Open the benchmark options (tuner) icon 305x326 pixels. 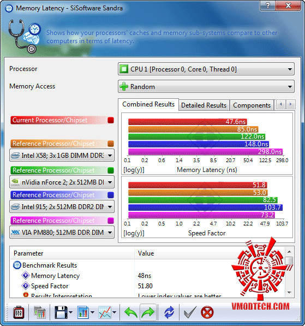coord(19,312)
